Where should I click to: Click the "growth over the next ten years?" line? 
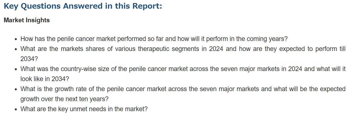pos(64,99)
